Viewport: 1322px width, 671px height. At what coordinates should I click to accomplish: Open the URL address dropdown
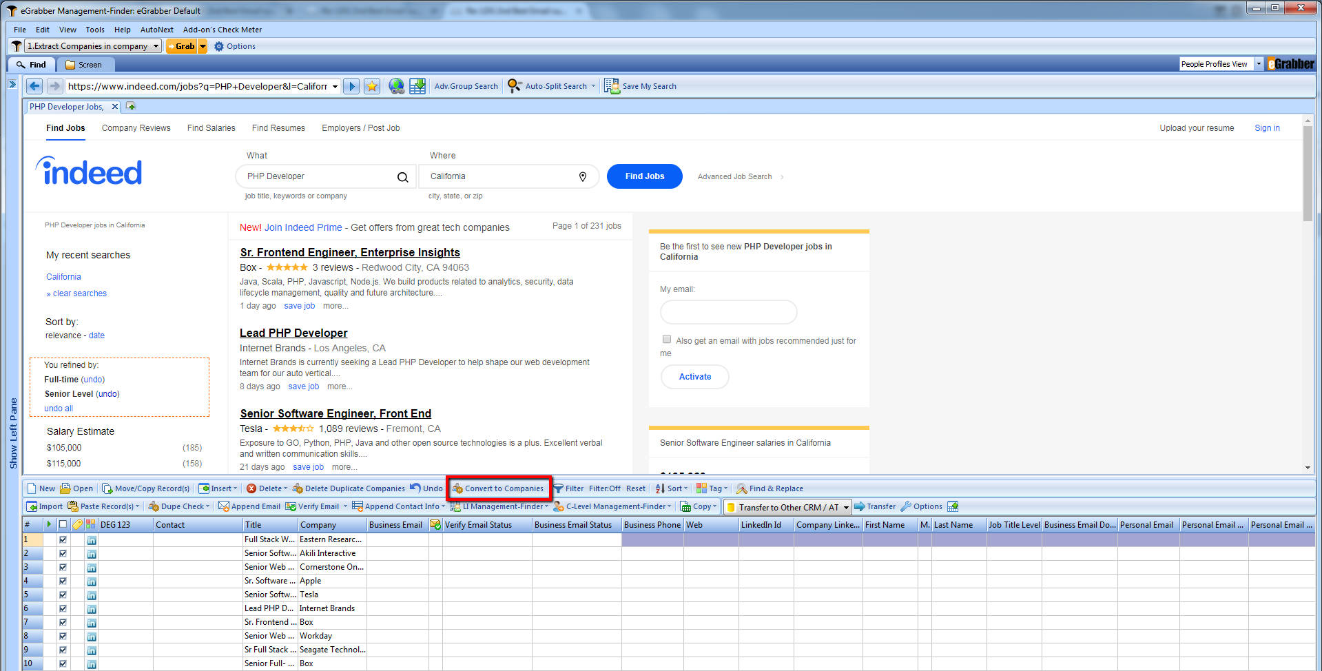(335, 86)
